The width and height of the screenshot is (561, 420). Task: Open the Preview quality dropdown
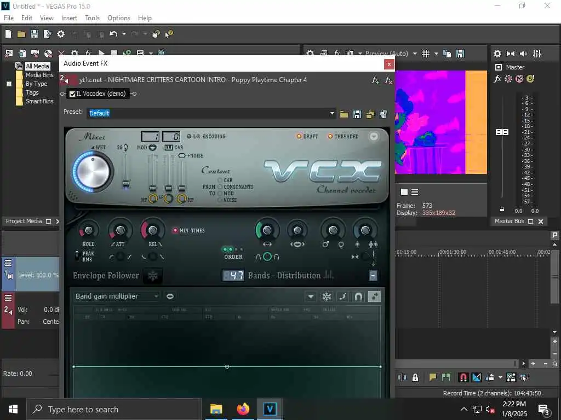415,54
